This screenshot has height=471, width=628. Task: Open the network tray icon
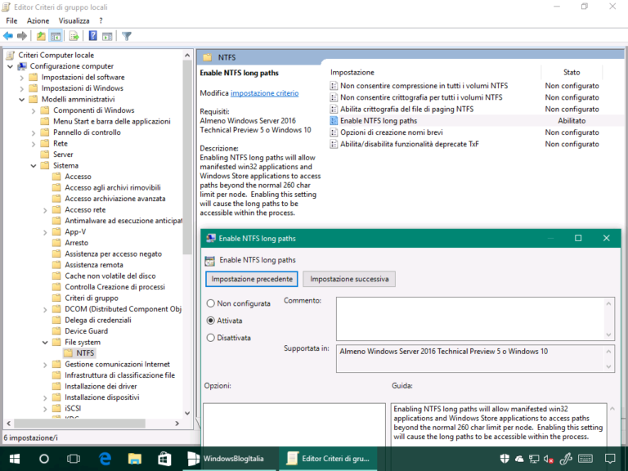tap(534, 459)
